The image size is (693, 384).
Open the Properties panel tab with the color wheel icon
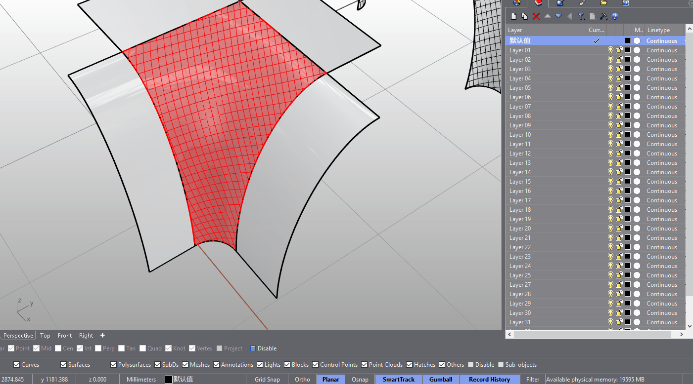(516, 2)
